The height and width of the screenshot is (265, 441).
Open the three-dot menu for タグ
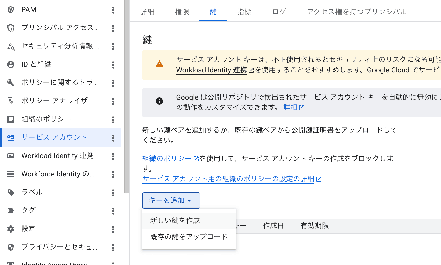pyautogui.click(x=113, y=211)
